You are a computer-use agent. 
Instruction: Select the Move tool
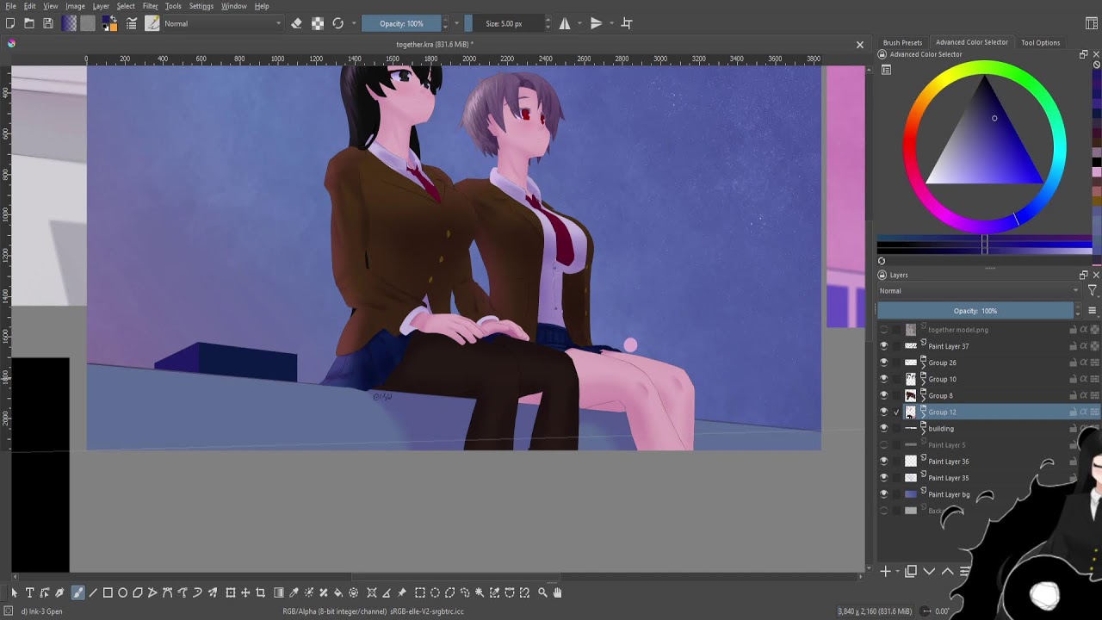[x=245, y=592]
